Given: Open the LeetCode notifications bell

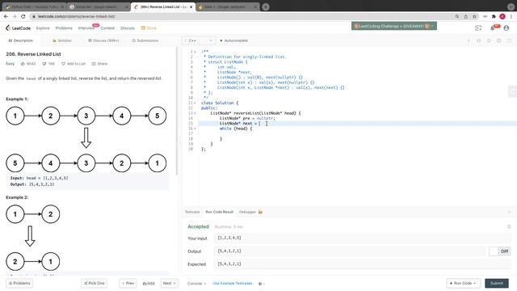Looking at the screenshot, I should pyautogui.click(x=494, y=28).
